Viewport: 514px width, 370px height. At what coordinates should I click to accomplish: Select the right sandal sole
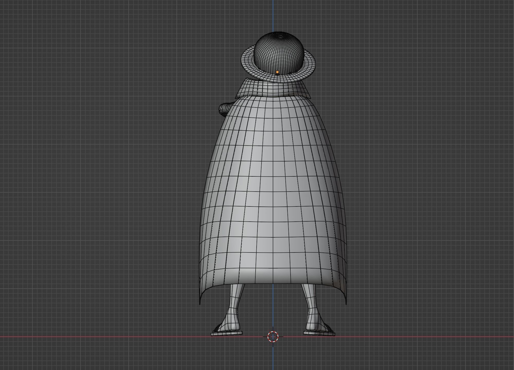[319, 333]
